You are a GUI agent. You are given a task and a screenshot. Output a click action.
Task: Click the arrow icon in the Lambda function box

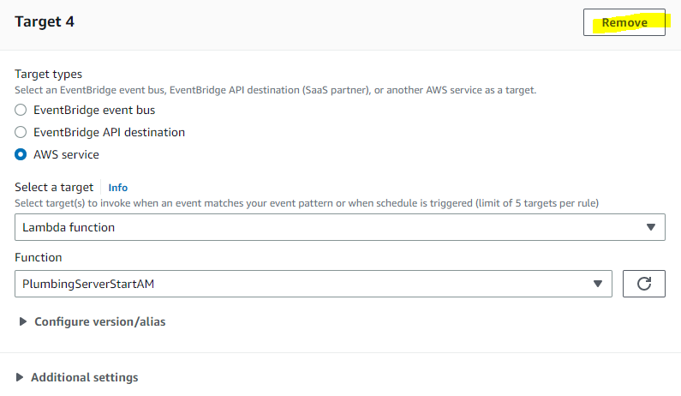click(650, 227)
